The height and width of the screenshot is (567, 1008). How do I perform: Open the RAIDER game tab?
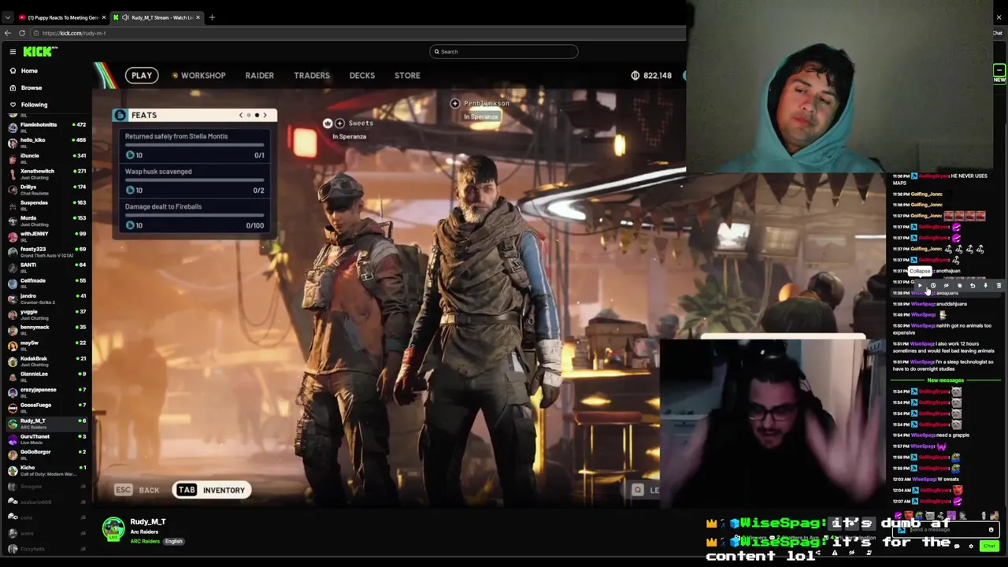pyautogui.click(x=259, y=76)
